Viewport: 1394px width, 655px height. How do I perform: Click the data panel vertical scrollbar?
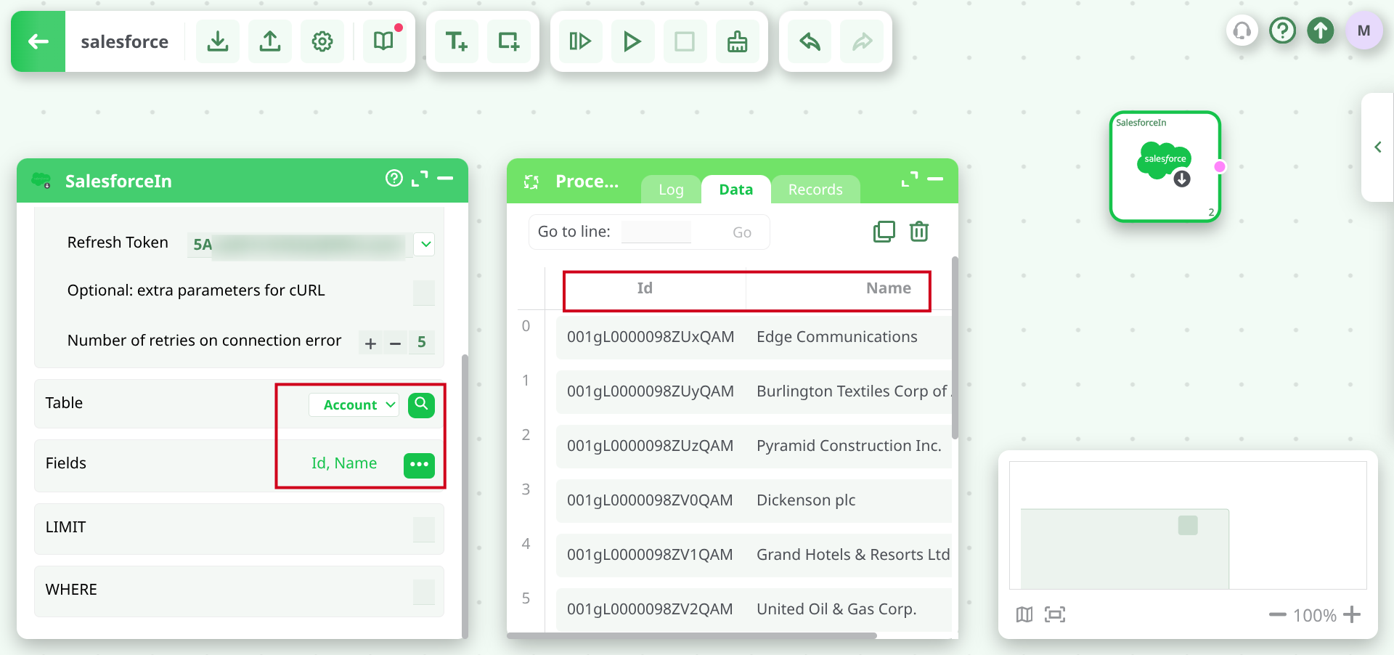(955, 348)
